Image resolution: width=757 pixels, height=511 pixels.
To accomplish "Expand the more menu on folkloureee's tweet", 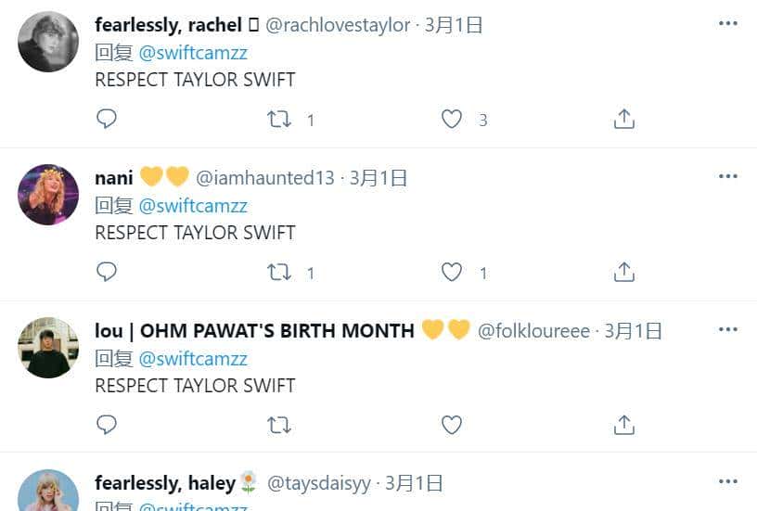I will coord(727,329).
